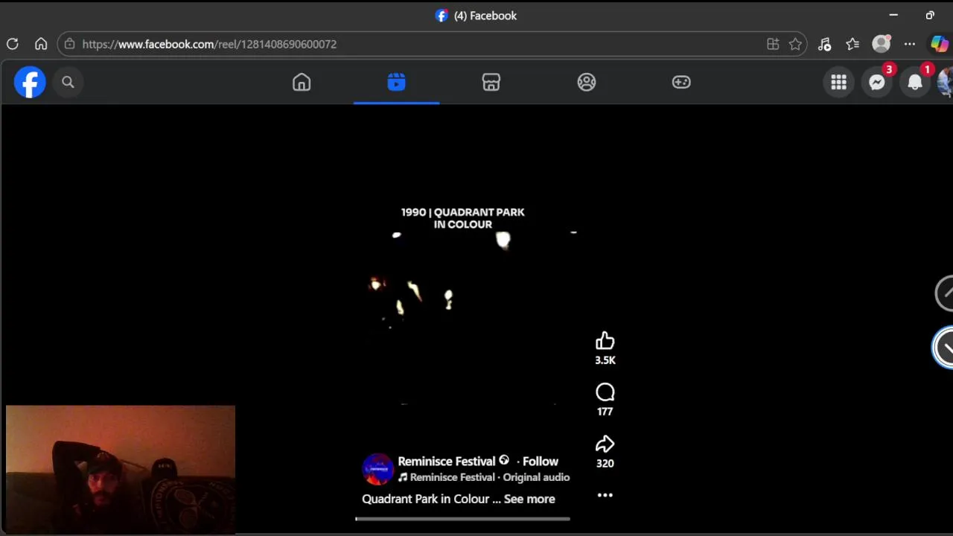The width and height of the screenshot is (953, 536).
Task: Open the reel comments bubble
Action: pos(605,392)
